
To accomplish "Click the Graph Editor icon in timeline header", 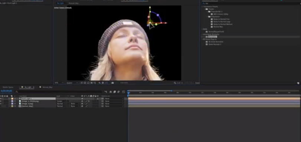I will point(124,92).
